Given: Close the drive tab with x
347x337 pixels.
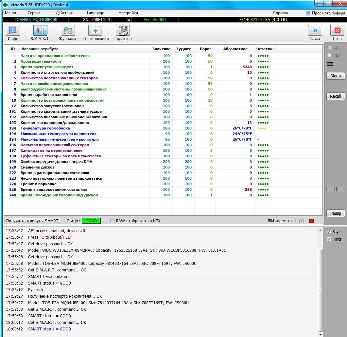Looking at the screenshot, I should (129, 20).
